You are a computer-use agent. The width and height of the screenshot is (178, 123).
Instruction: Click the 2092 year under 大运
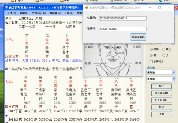[x=133, y=103]
